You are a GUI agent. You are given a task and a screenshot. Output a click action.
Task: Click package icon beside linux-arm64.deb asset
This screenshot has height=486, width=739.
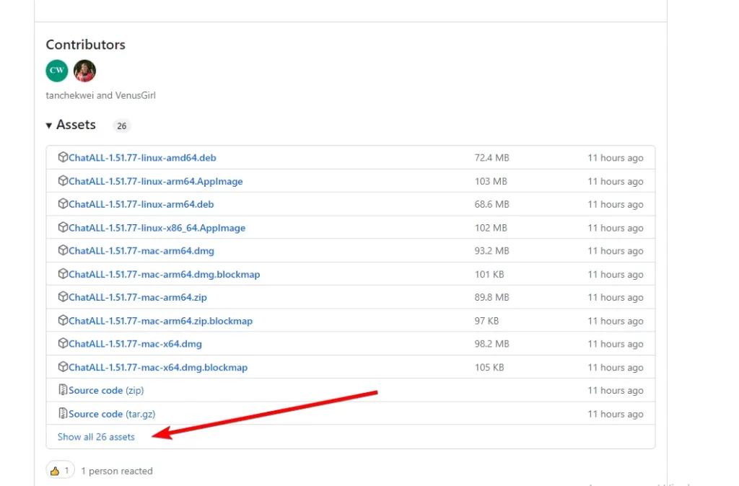(63, 203)
